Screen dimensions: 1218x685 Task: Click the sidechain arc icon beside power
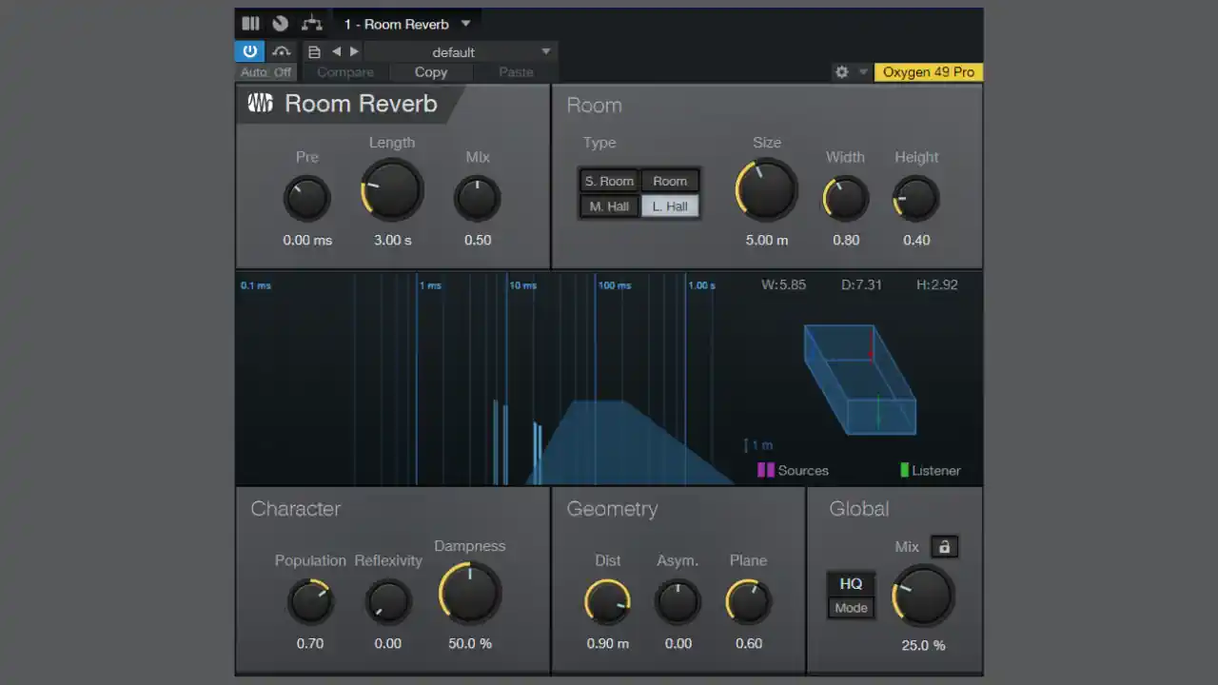(281, 51)
